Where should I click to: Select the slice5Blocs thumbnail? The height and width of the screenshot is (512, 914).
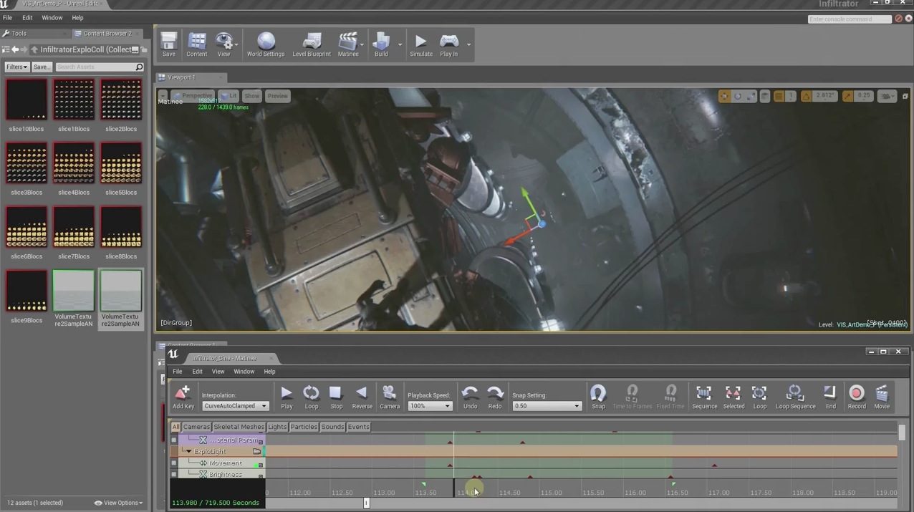pos(121,163)
